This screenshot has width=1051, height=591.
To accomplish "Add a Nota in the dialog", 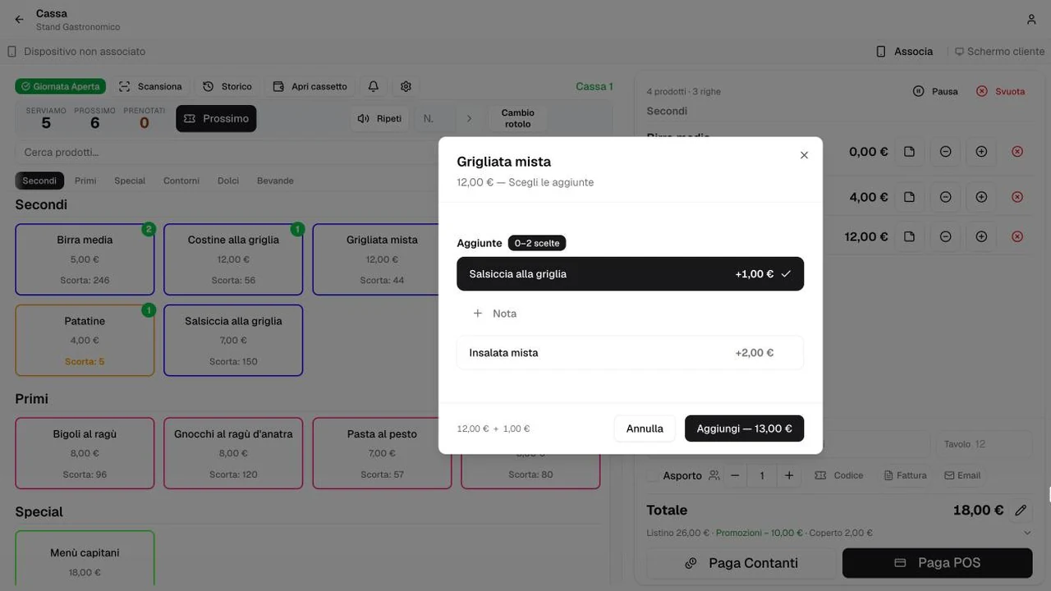I will [495, 314].
